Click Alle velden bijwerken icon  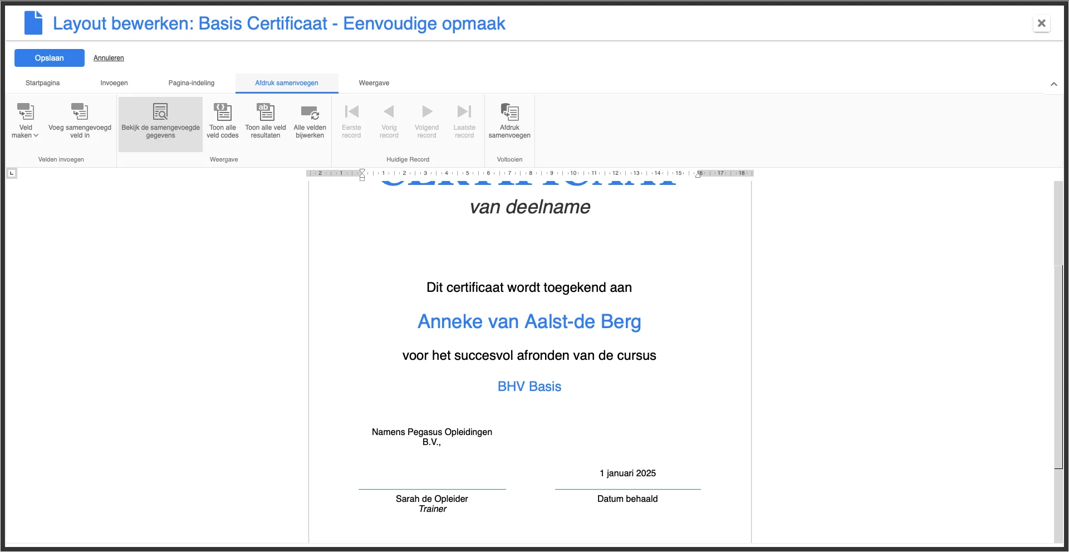[x=310, y=113]
